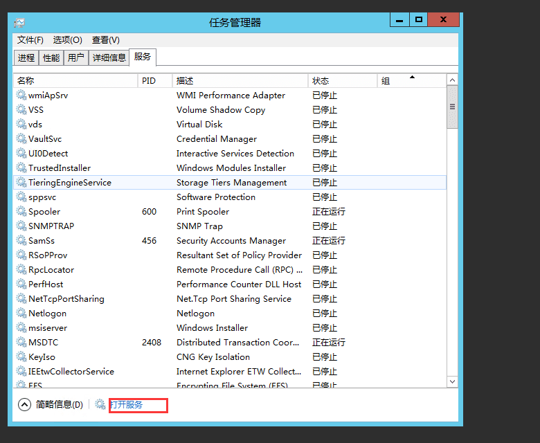Switch to the 性能 tab

pos(51,57)
